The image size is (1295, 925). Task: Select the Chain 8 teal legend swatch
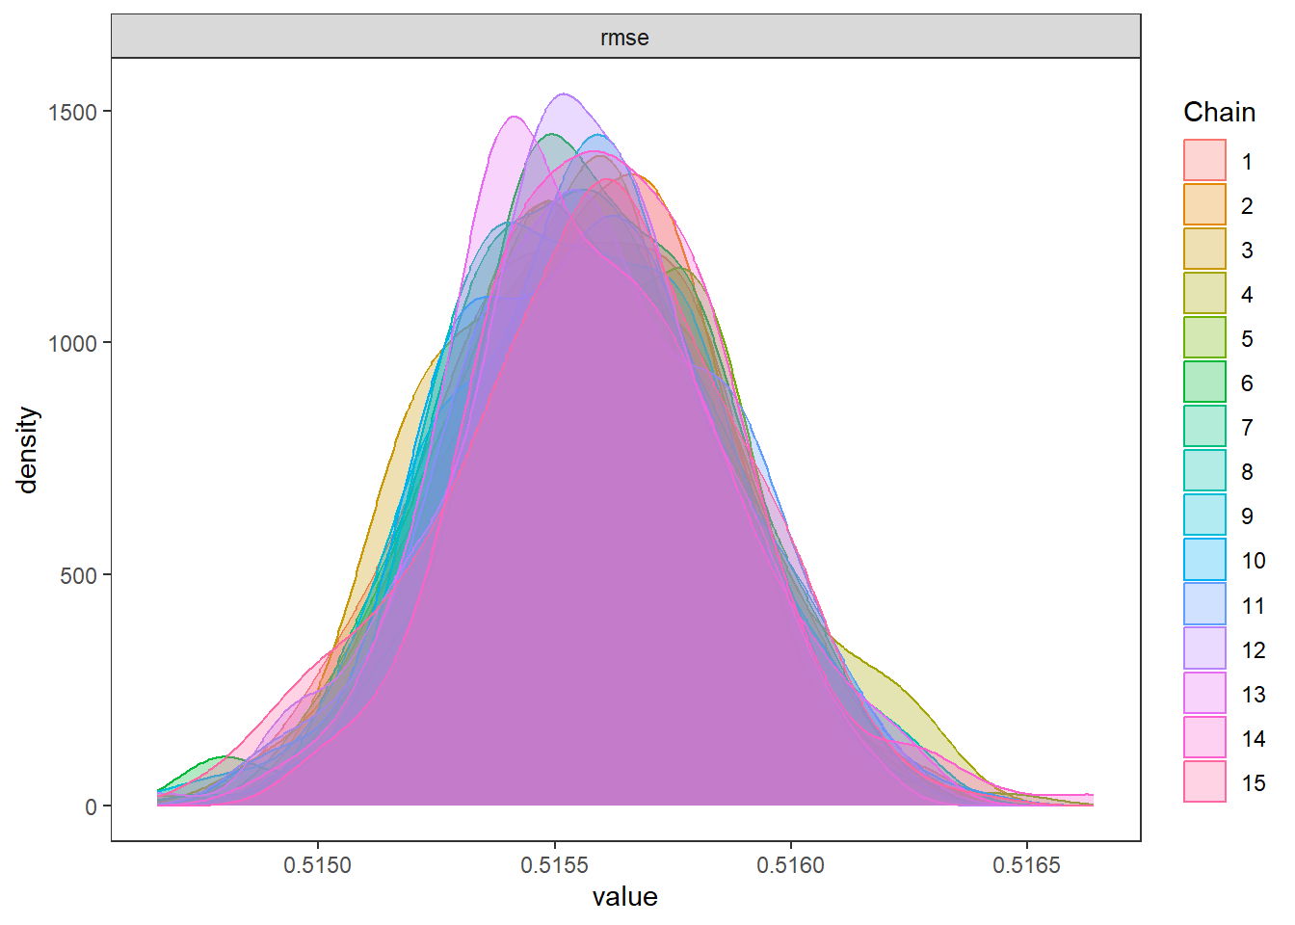tap(1204, 471)
